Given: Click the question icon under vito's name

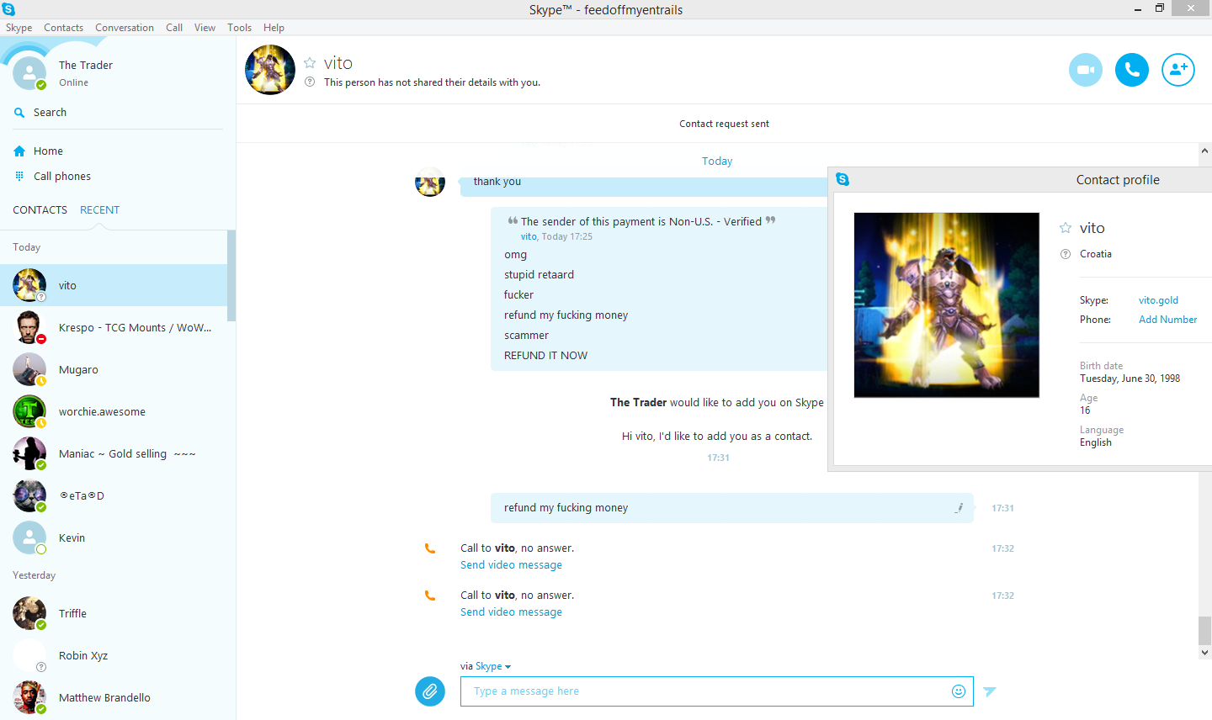Looking at the screenshot, I should (310, 82).
